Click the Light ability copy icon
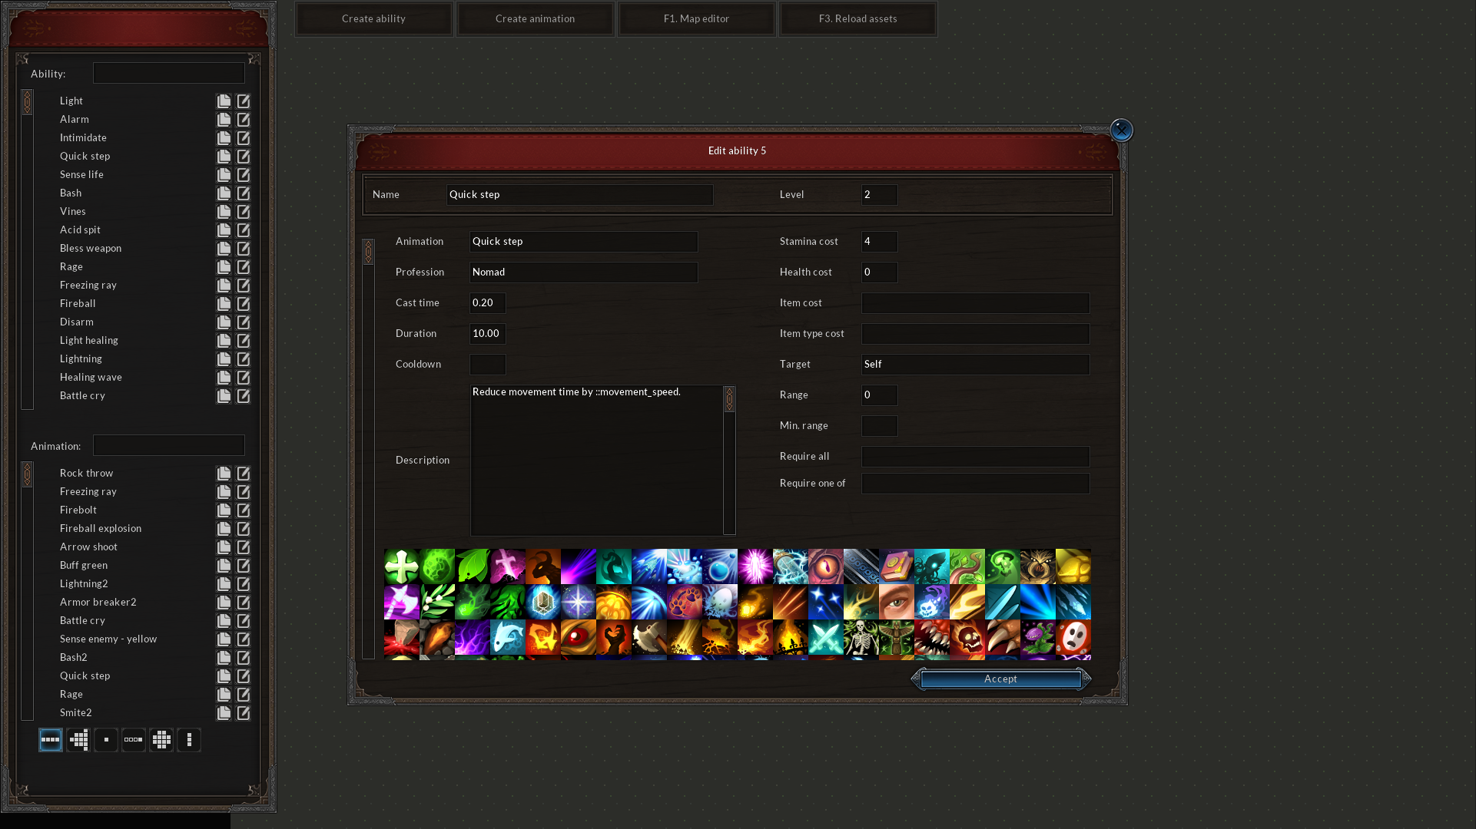Screen dimensions: 1476x829 [223, 101]
